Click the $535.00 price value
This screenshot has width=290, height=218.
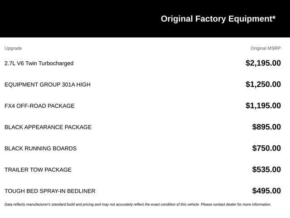point(266,169)
